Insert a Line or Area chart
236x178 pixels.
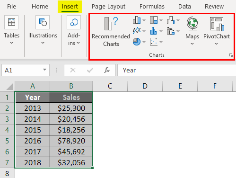coord(137,31)
